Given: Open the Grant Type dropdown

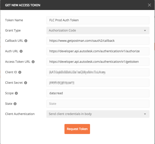Looking at the screenshot, I should pyautogui.click(x=98, y=30).
